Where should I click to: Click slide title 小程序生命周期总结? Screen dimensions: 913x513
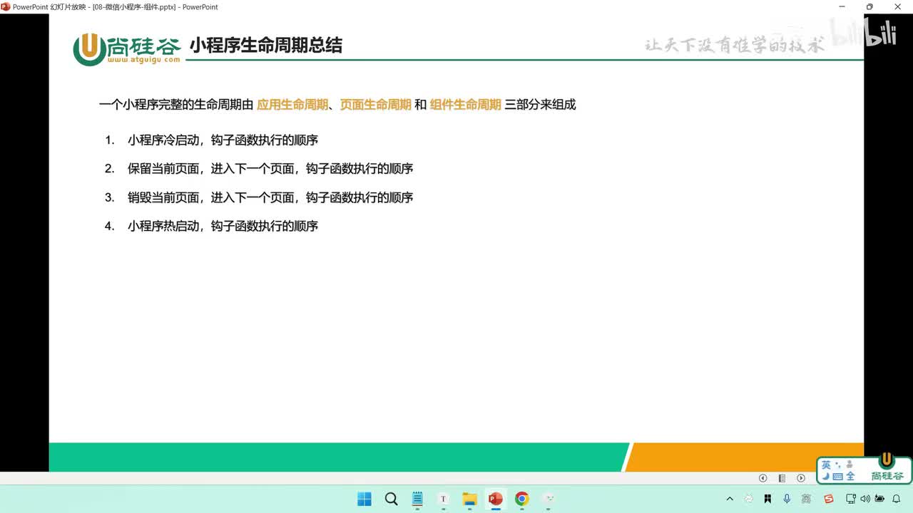pos(266,45)
